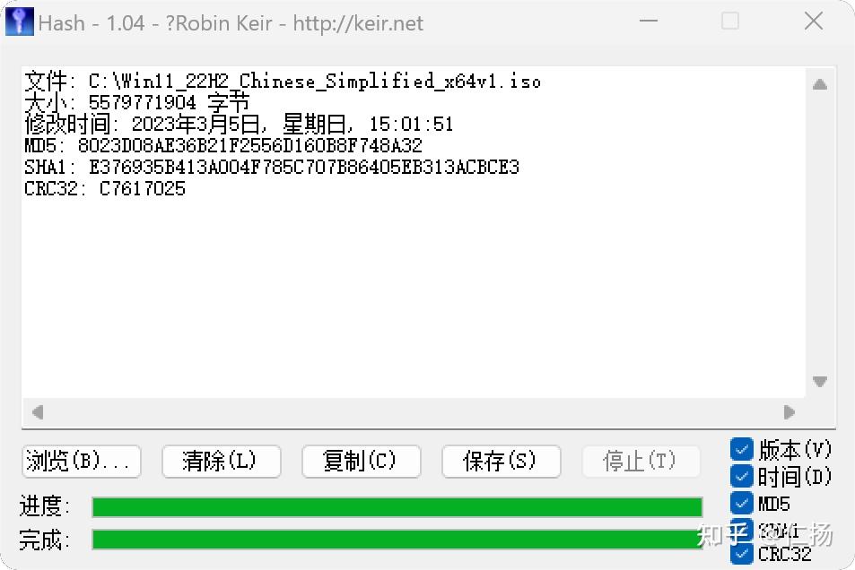Click the 进度 green progress bar

pyautogui.click(x=397, y=506)
